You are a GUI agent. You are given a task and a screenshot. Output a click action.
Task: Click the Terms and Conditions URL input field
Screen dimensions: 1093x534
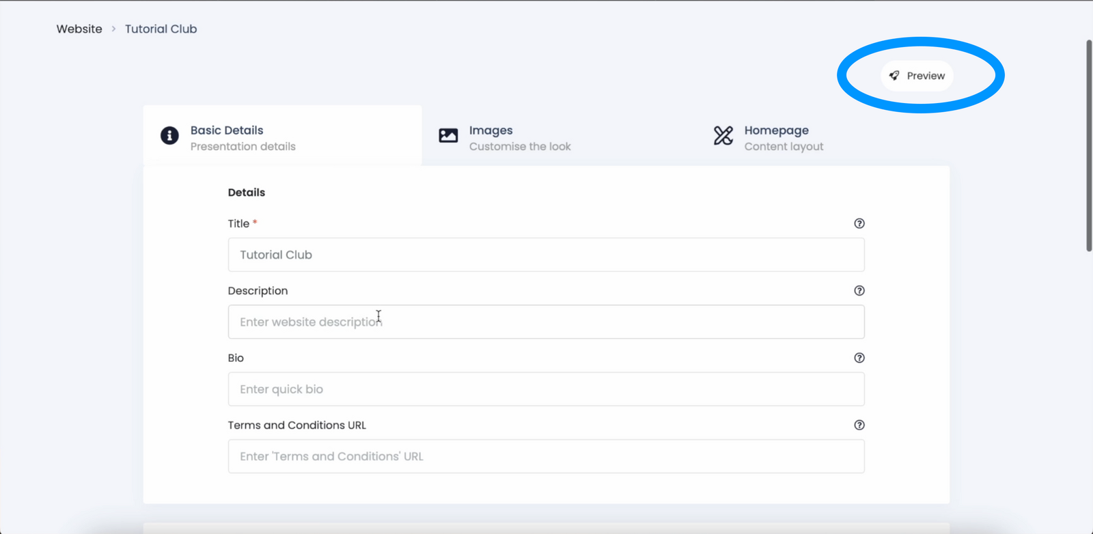click(x=546, y=456)
